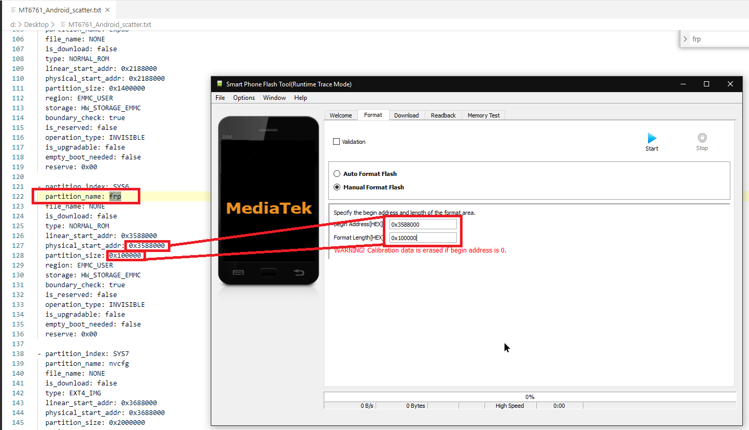
Task: Click the file icon on MT6761_Android_scatter.txt editor tab
Action: (x=13, y=10)
